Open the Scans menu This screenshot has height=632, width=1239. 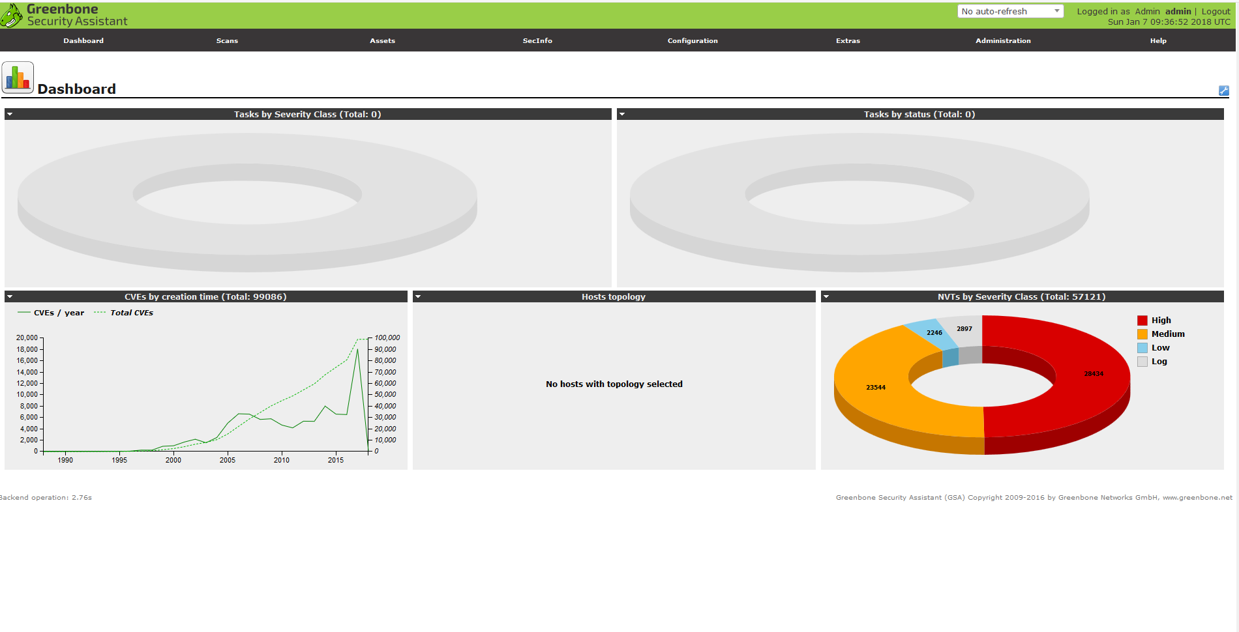tap(227, 40)
